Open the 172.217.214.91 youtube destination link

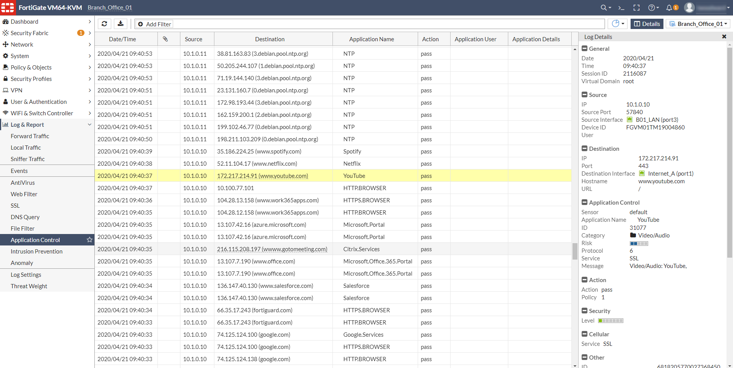[263, 176]
